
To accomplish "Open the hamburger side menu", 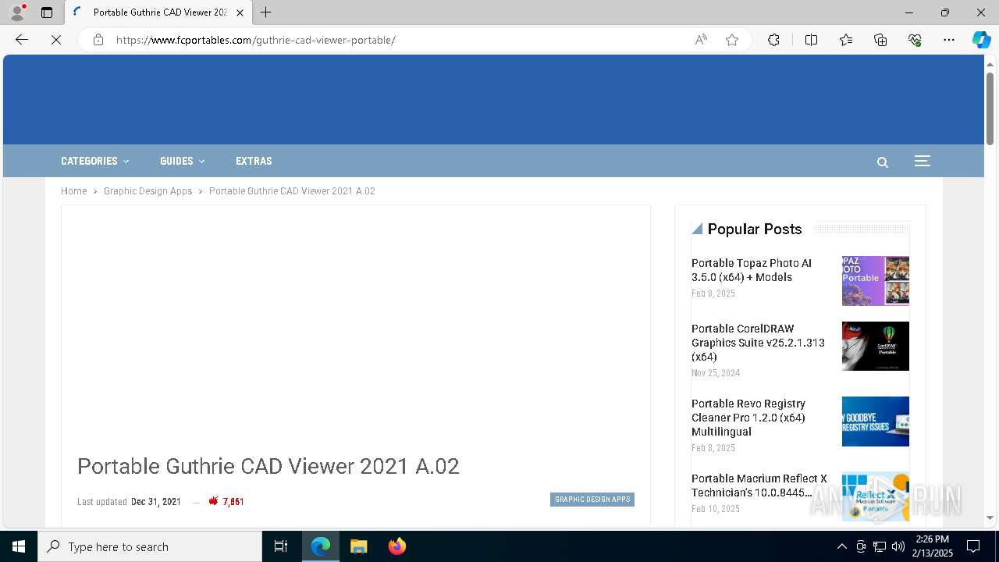I will tap(922, 161).
